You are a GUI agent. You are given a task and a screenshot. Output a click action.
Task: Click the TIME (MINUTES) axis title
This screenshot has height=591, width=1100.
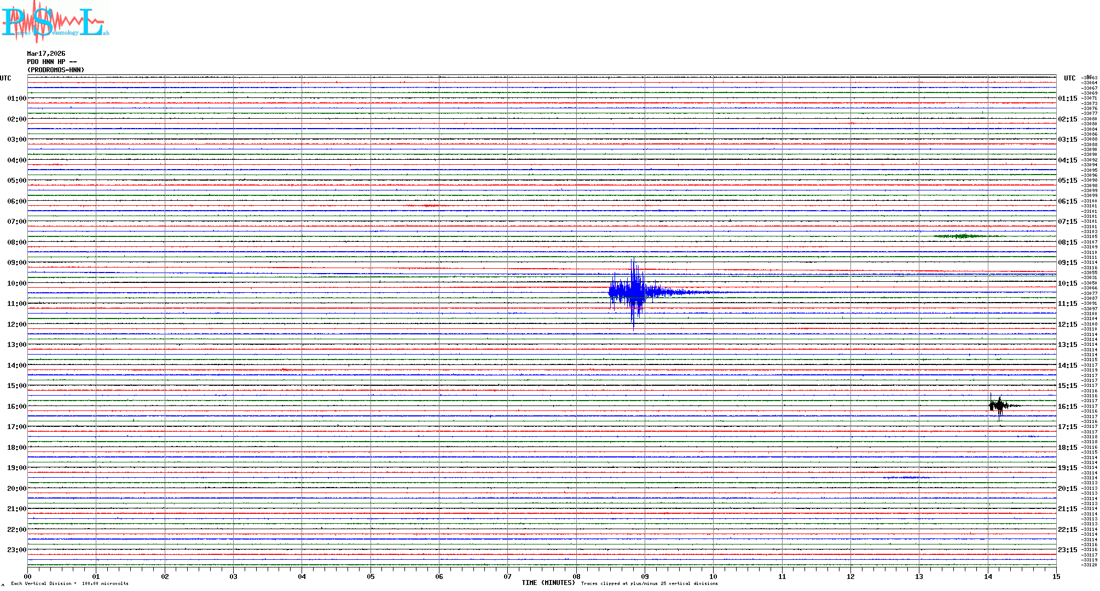548,583
